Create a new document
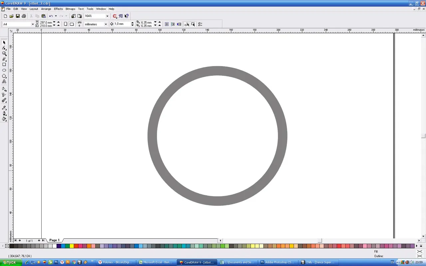 [5, 16]
